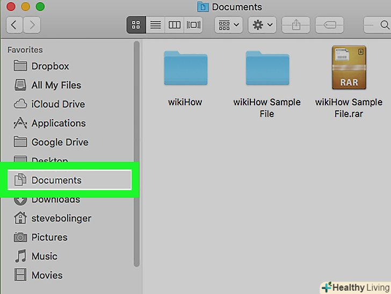Click the forward navigation arrow
This screenshot has height=294, width=391.
click(32, 24)
